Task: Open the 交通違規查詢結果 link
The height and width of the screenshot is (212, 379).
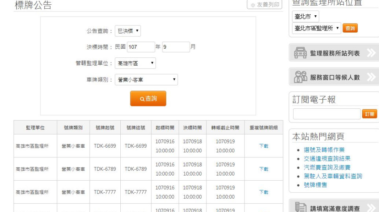Action: 327,159
